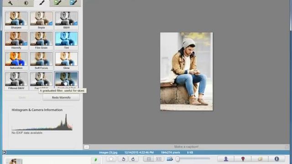
Task: Apply the Sharpen effect
Action: pos(16,20)
